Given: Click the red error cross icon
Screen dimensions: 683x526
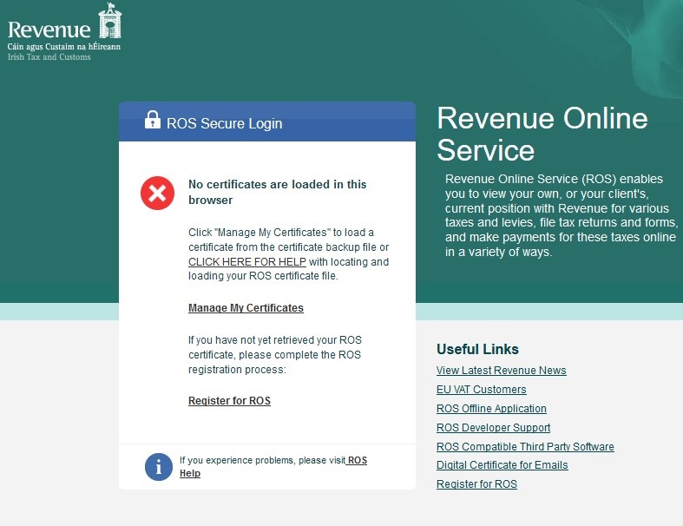Looking at the screenshot, I should tap(157, 193).
